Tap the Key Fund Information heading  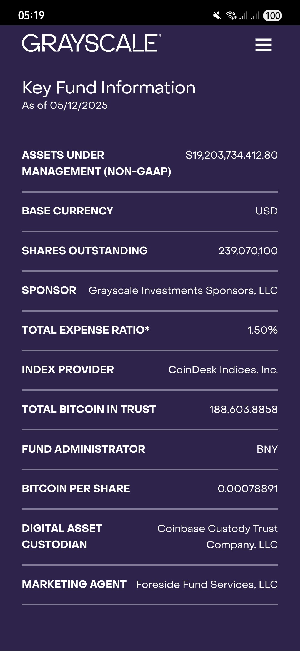pyautogui.click(x=109, y=88)
